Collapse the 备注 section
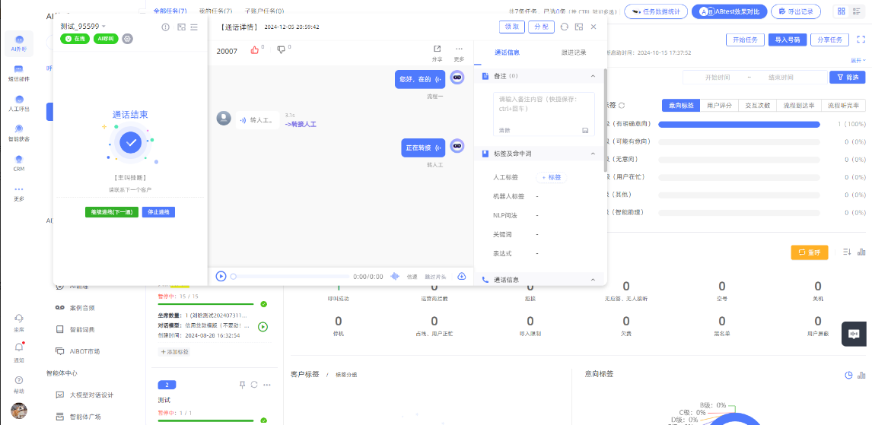 593,76
